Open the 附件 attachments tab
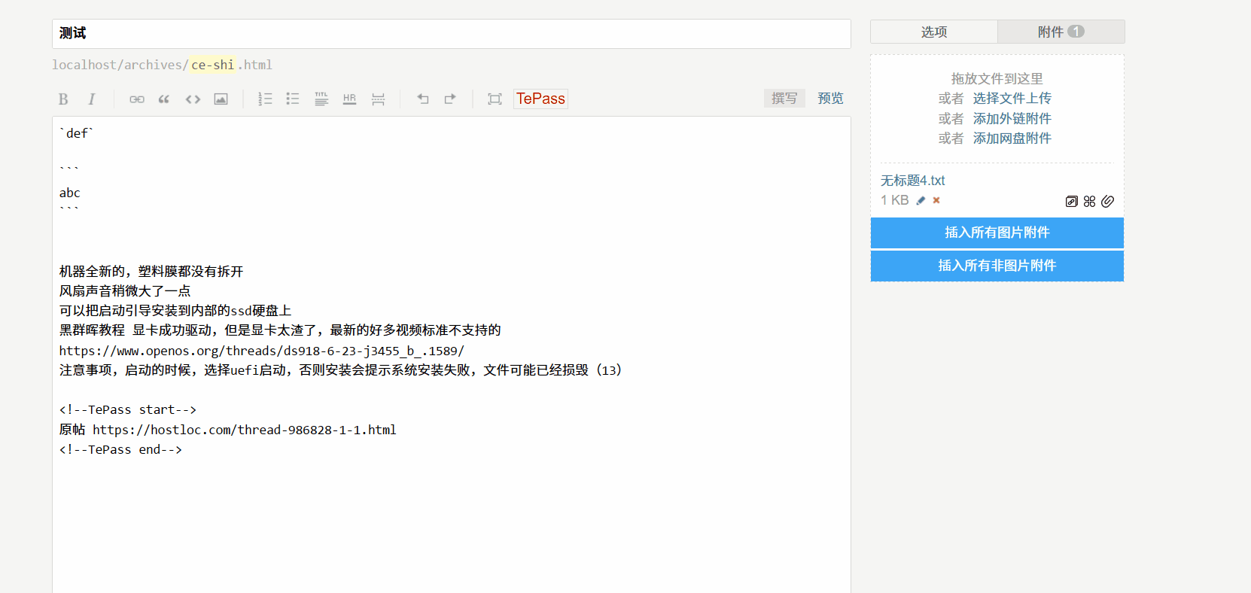 (x=1061, y=32)
